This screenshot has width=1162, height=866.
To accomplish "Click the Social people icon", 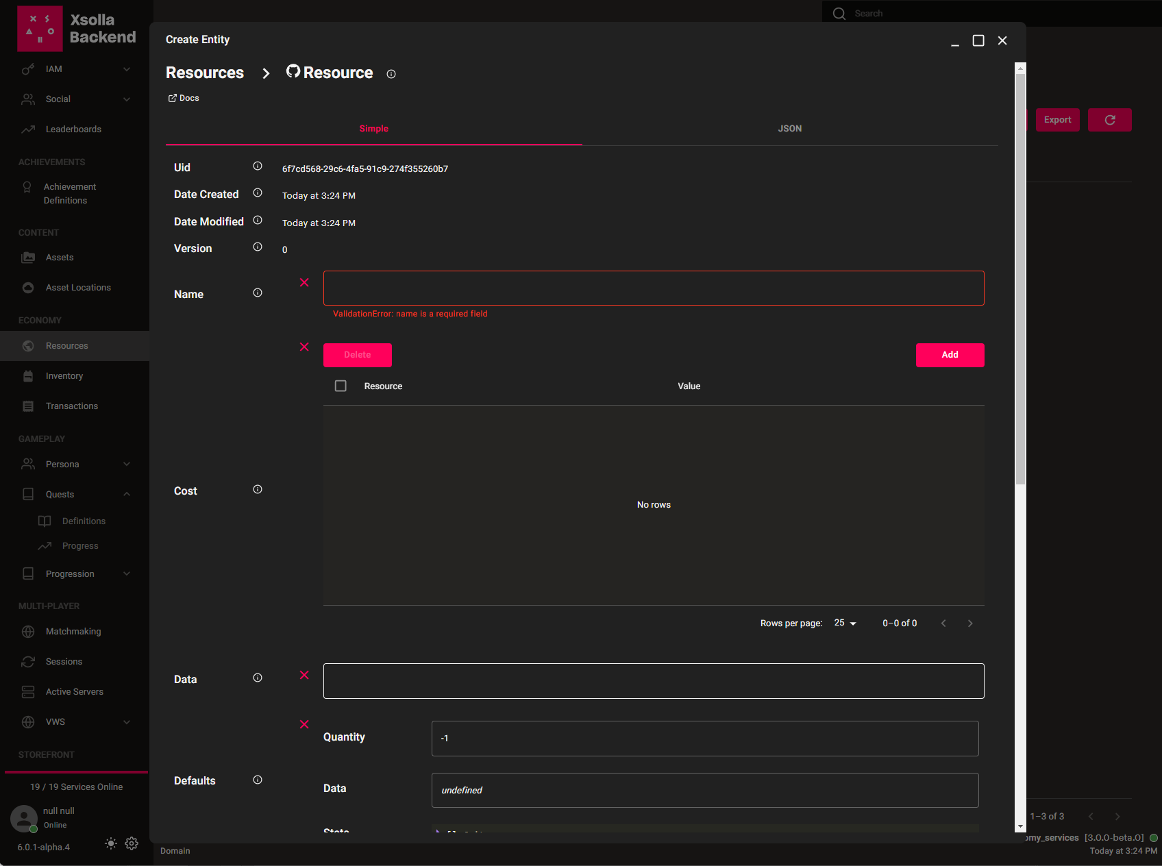I will (x=28, y=99).
